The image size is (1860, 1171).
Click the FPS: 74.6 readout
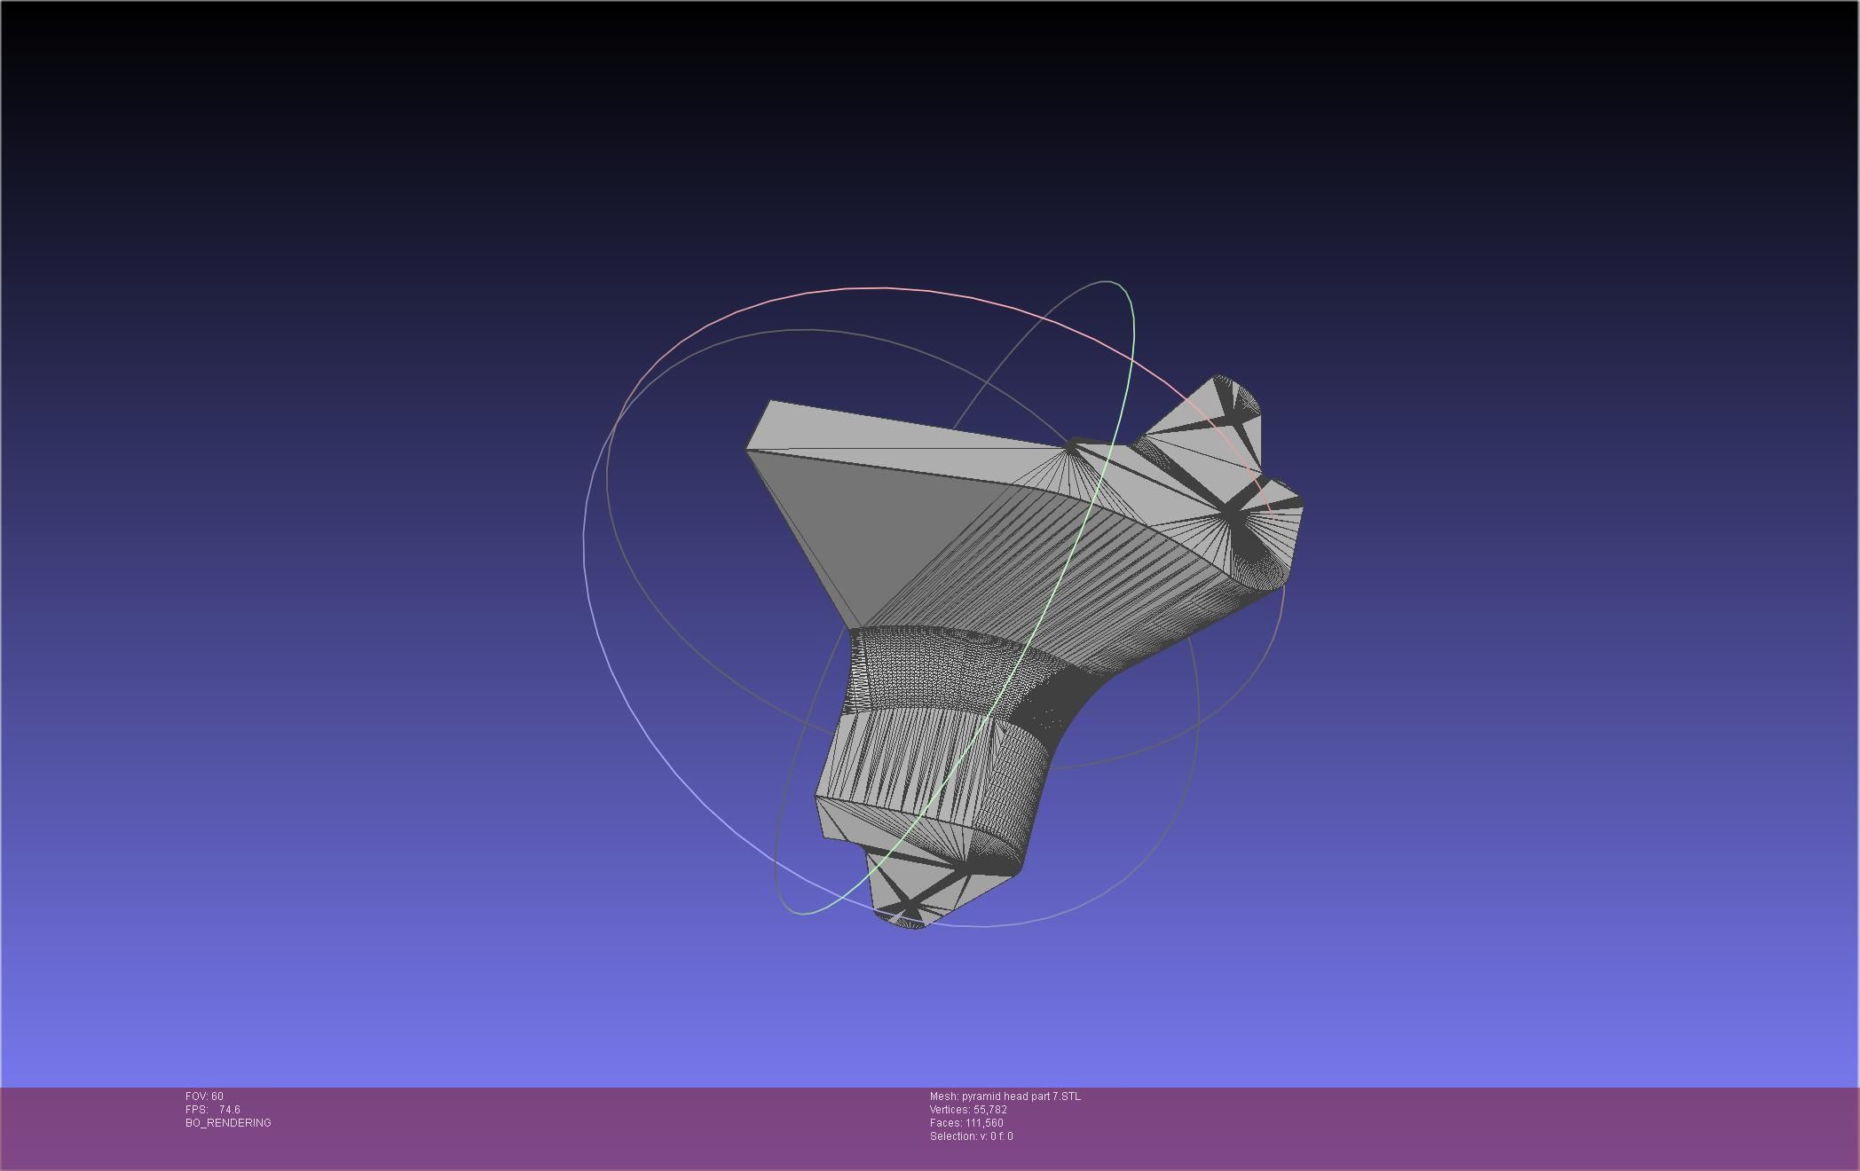(213, 1110)
